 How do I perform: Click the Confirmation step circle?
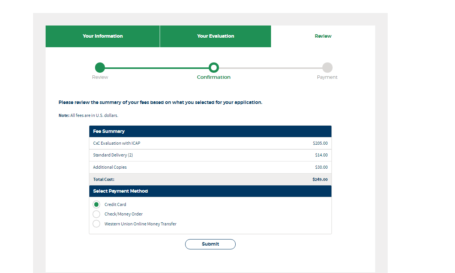[x=214, y=67]
